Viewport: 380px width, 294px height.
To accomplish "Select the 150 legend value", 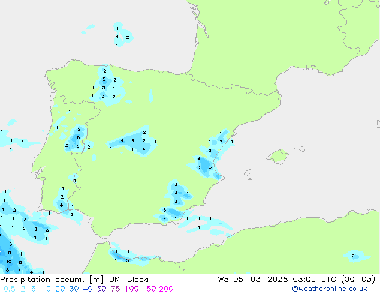I will point(149,289).
